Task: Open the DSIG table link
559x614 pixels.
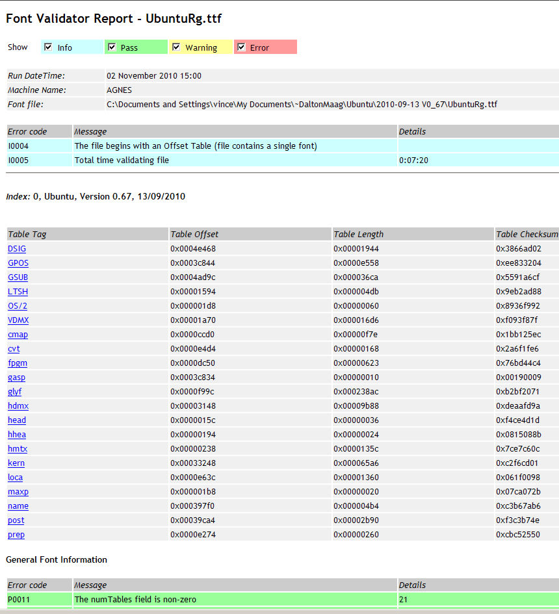Action: pos(17,249)
